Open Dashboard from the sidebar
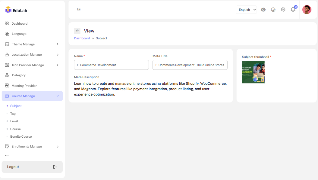The width and height of the screenshot is (318, 180). pos(19,23)
